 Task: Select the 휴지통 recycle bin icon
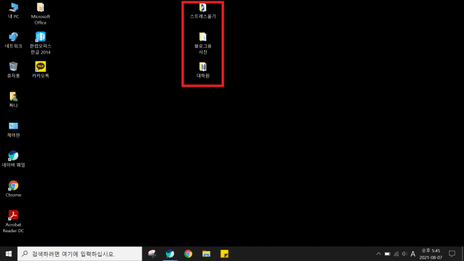pos(13,70)
